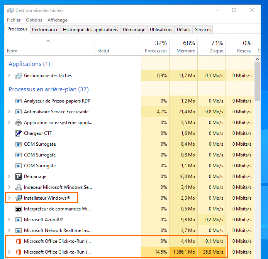Click the Démarrage process icon
Image resolution: width=268 pixels, height=259 pixels.
[x=19, y=177]
